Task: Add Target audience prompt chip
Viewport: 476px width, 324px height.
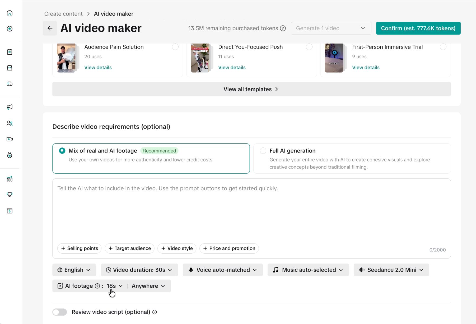Action: click(x=129, y=248)
